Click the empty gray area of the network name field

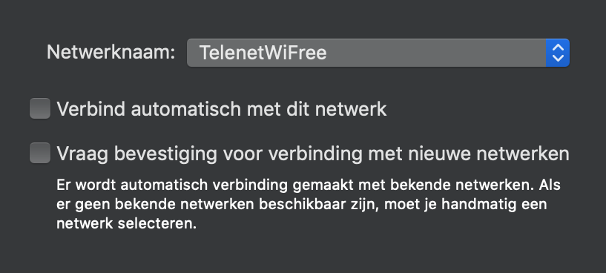pyautogui.click(x=433, y=53)
